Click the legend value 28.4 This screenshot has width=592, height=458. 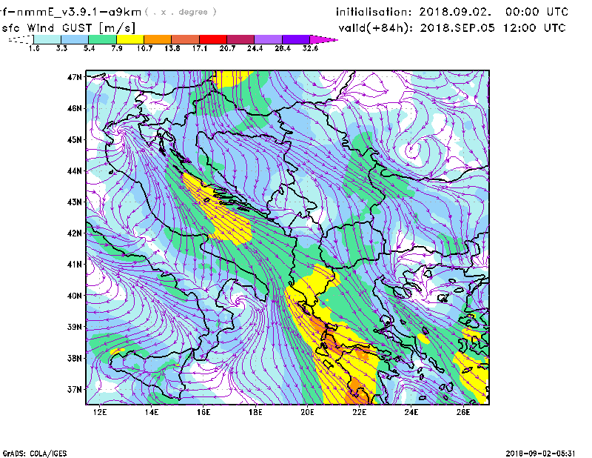pyautogui.click(x=283, y=48)
